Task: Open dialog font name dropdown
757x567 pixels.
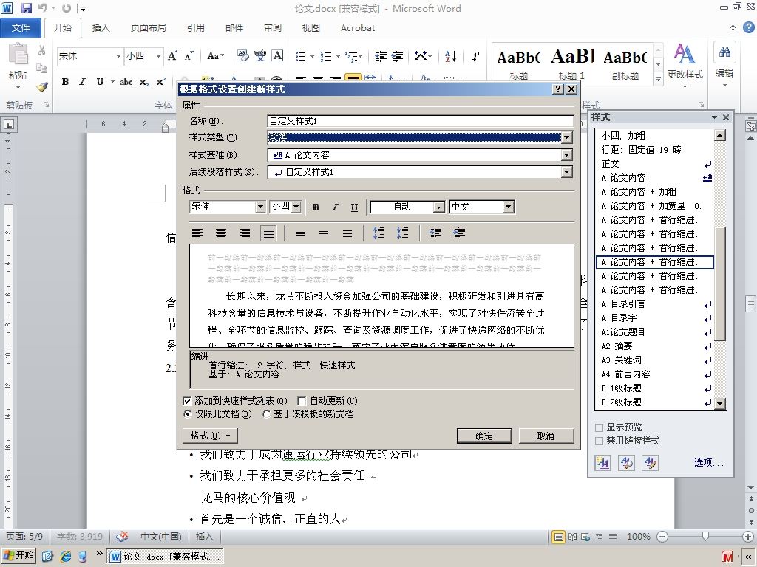Action: 260,207
